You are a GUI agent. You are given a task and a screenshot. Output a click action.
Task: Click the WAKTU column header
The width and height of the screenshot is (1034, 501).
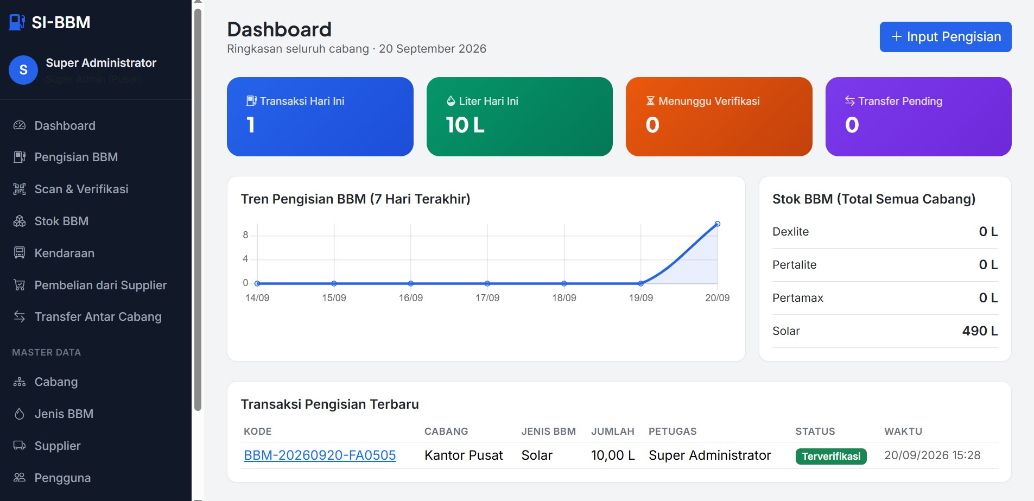903,432
